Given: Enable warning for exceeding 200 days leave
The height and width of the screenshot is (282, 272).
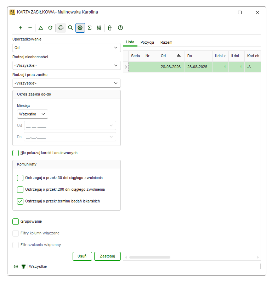Looking at the screenshot, I should [20, 189].
